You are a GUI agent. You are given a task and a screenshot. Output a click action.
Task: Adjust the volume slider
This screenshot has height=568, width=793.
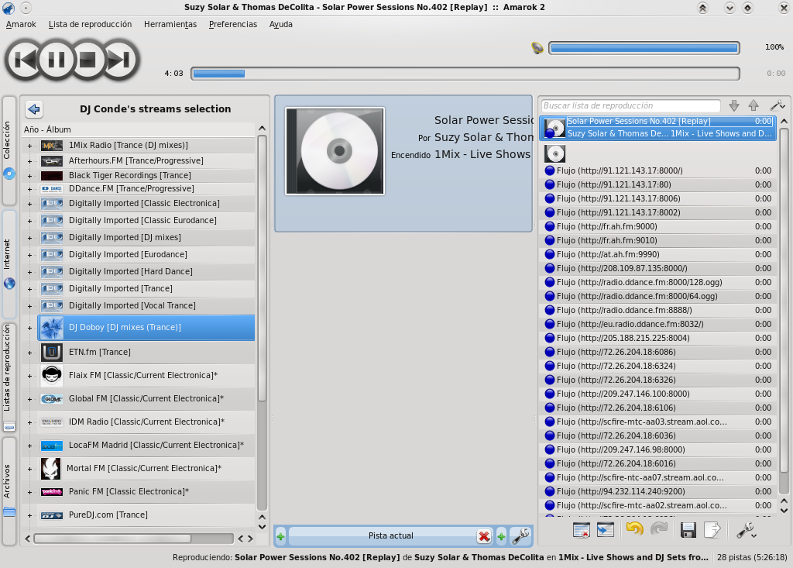[x=644, y=48]
